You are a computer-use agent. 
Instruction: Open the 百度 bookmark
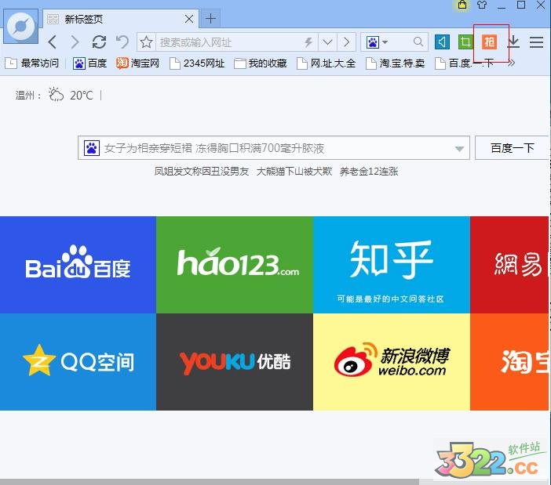tap(89, 63)
